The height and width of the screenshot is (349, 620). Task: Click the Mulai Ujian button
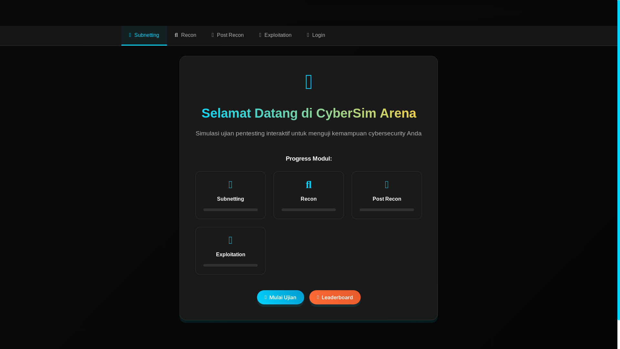click(x=280, y=297)
